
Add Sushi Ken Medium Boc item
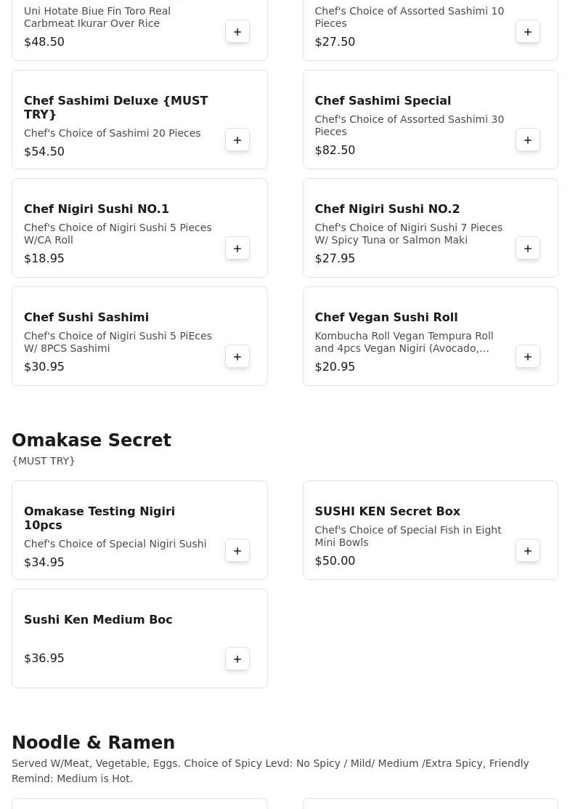point(237,659)
